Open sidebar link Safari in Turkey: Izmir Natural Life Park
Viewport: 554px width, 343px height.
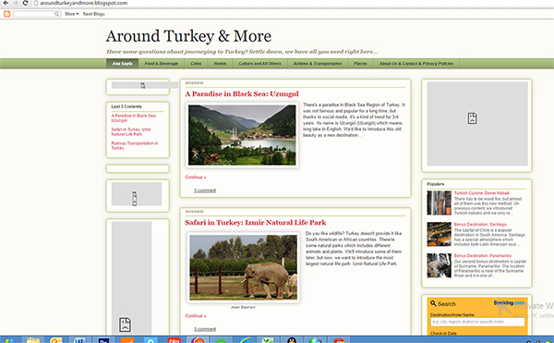[x=131, y=132]
